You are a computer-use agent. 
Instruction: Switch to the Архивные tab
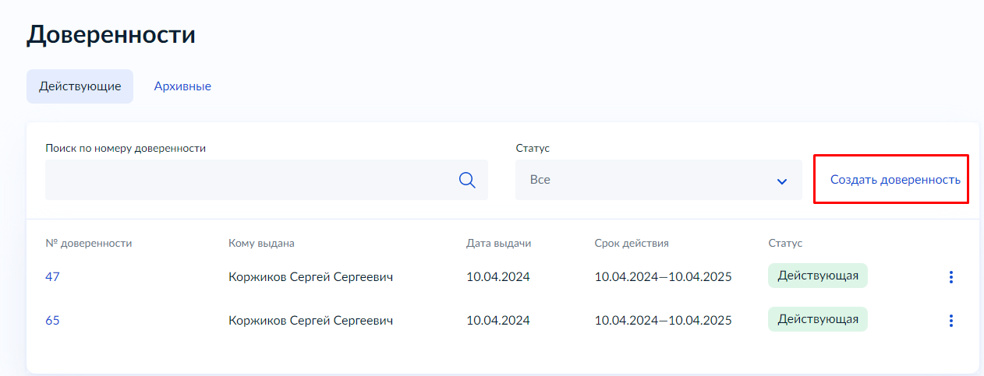click(x=182, y=86)
